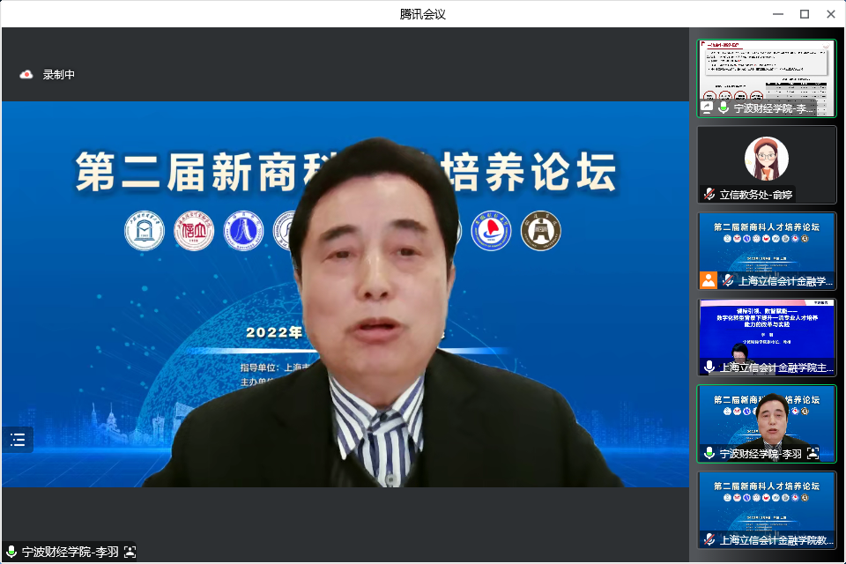The height and width of the screenshot is (564, 846).
Task: Click the green mic icon on the top shared-screen thumbnail
Action: (724, 108)
